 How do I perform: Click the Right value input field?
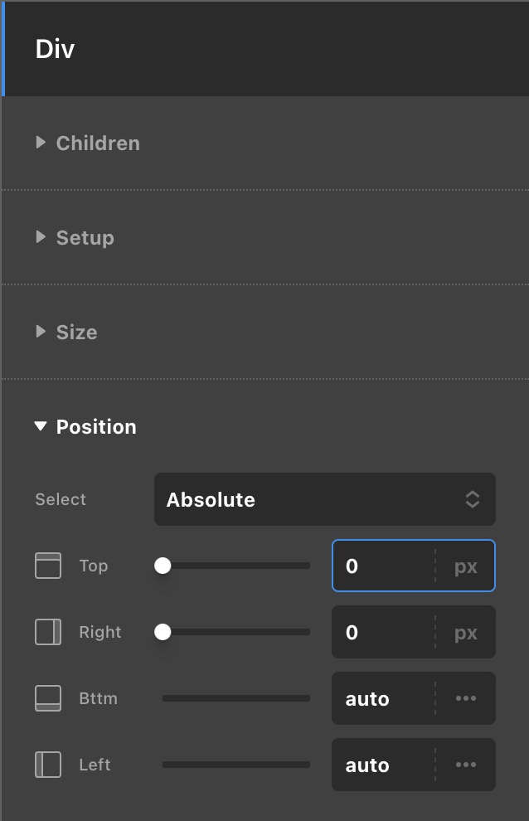[384, 632]
